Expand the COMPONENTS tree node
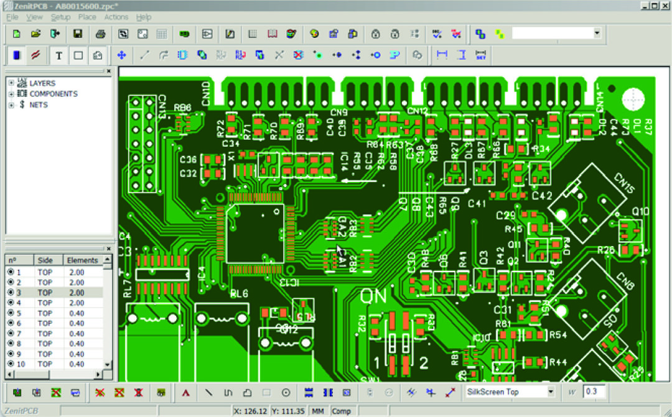Screen dimensions: 672x417 11,94
